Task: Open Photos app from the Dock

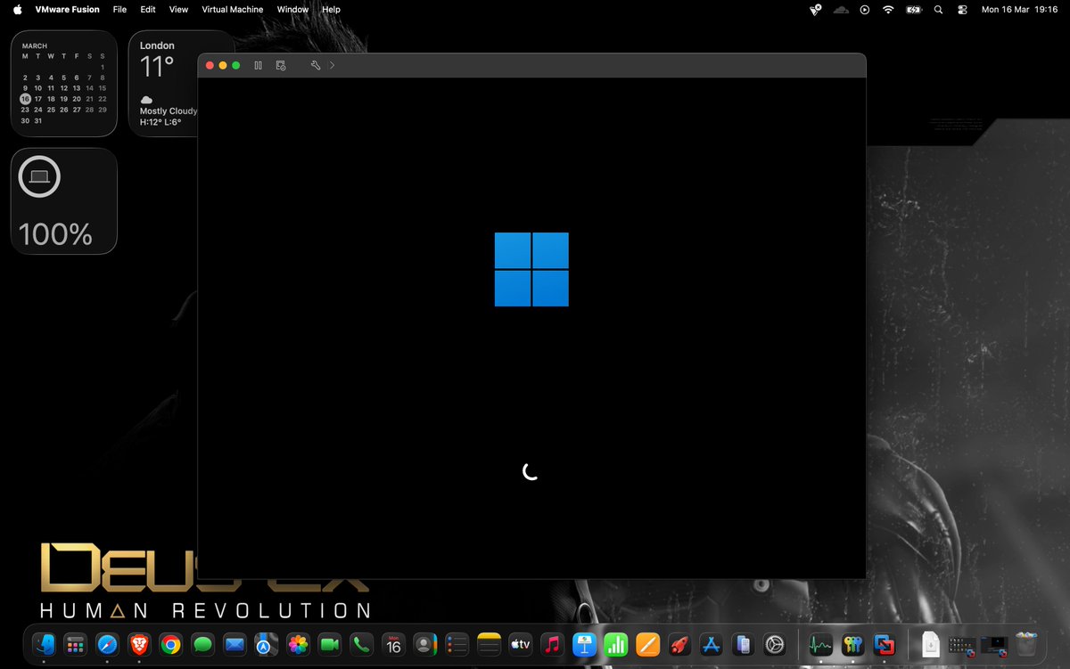Action: tap(298, 643)
